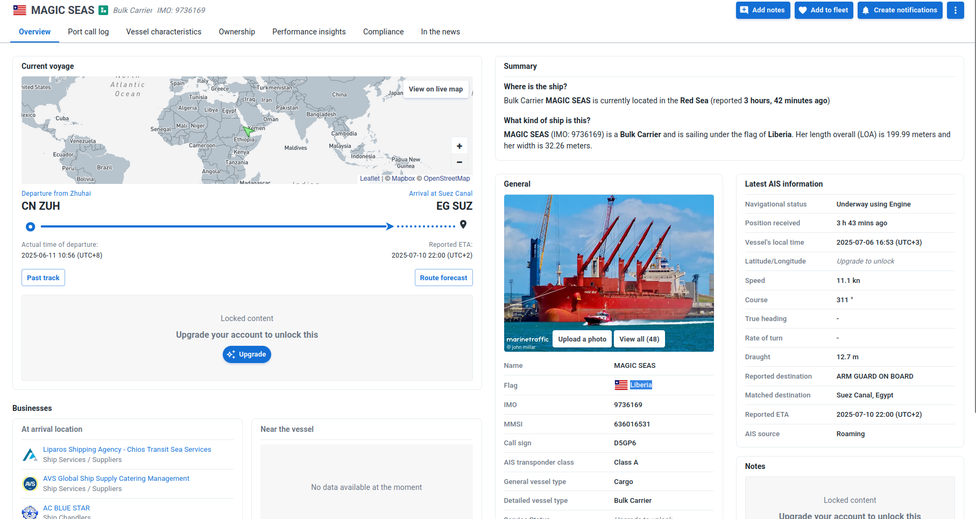
Task: Go to the Ownership tab
Action: 237,32
